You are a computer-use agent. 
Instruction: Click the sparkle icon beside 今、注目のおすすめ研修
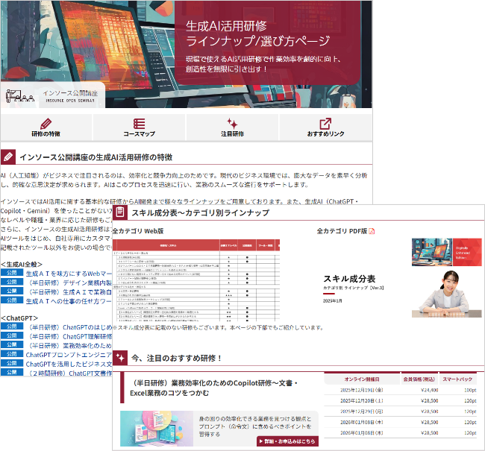pos(120,358)
